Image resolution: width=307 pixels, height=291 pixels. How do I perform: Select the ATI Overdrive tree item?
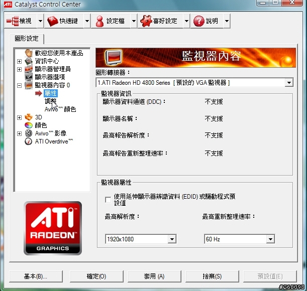click(x=54, y=141)
